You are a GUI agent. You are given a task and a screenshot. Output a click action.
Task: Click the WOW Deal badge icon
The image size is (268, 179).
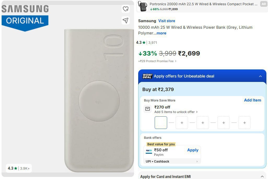(147, 76)
